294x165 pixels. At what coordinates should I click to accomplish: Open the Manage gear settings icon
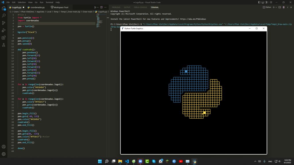pos(3,154)
